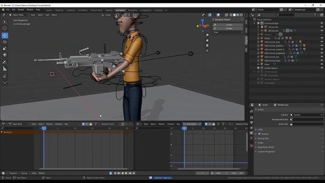This screenshot has width=325, height=183.
Task: Switch to the Modeling workspace tab
Action: 59,10
